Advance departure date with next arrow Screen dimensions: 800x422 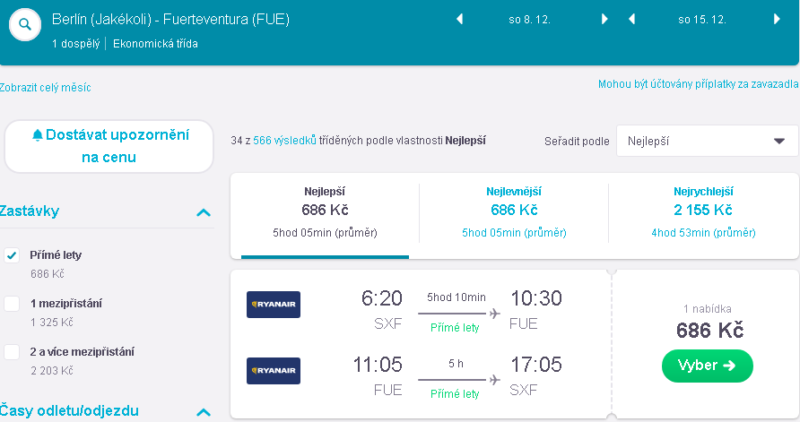(x=604, y=20)
